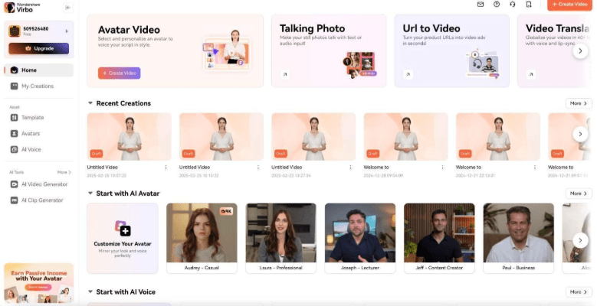Expand account details arrow beside user ID

click(x=66, y=31)
